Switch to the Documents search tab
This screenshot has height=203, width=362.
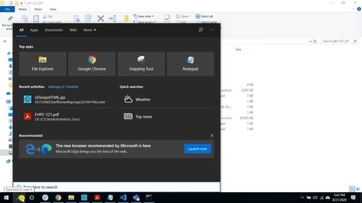(x=54, y=30)
